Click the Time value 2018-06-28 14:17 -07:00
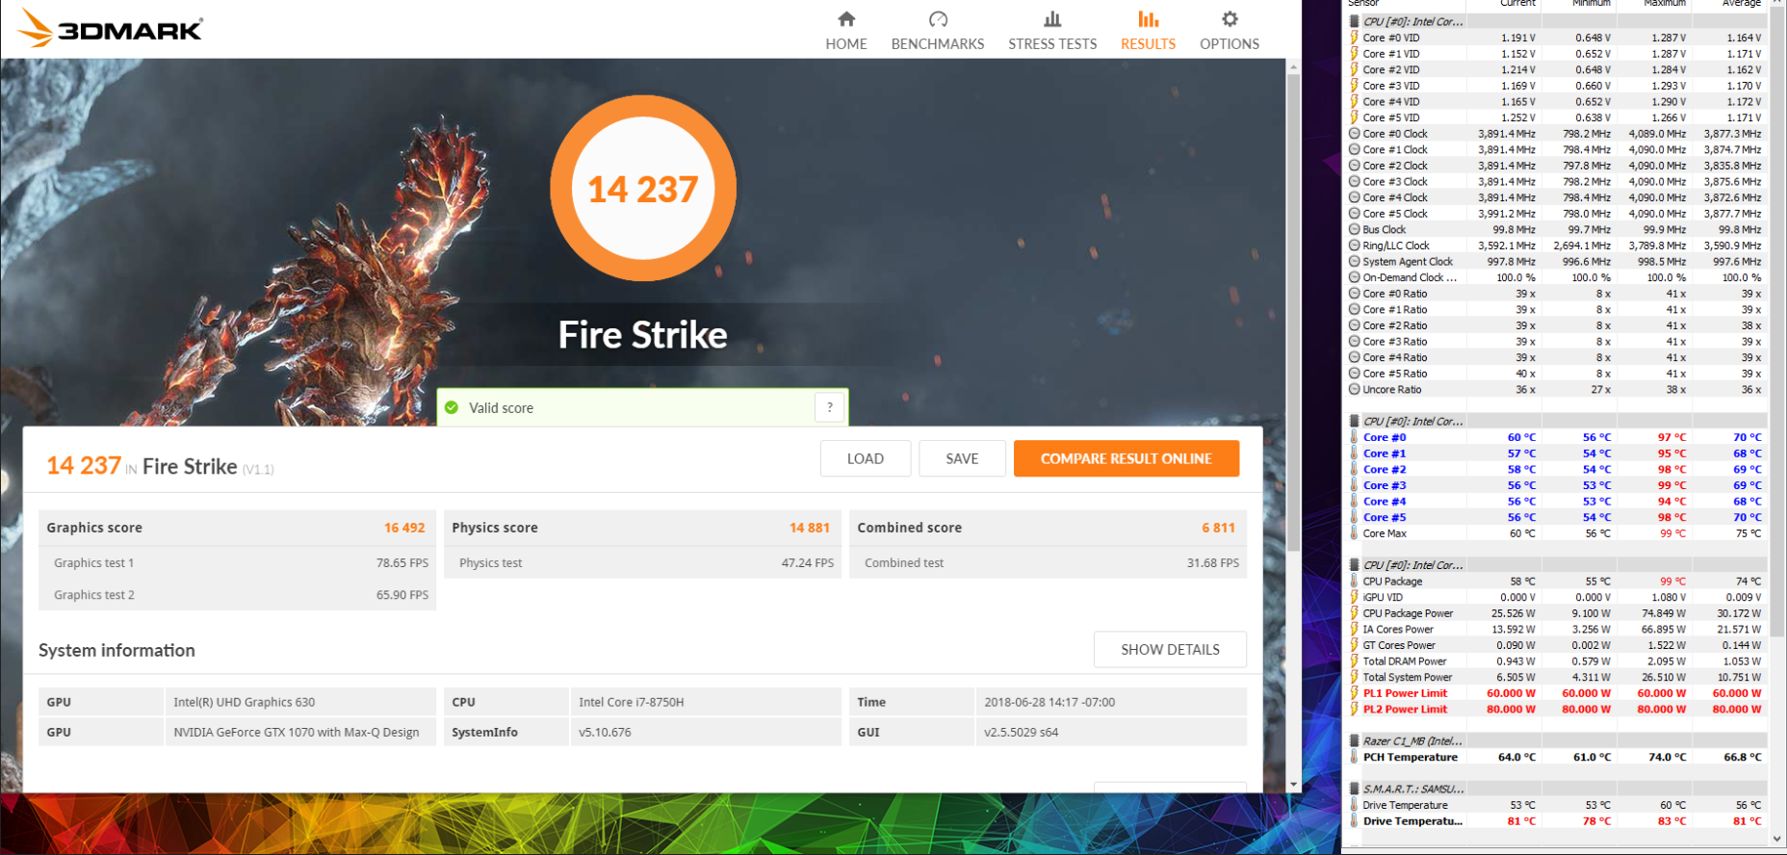This screenshot has height=855, width=1787. pyautogui.click(x=1049, y=702)
